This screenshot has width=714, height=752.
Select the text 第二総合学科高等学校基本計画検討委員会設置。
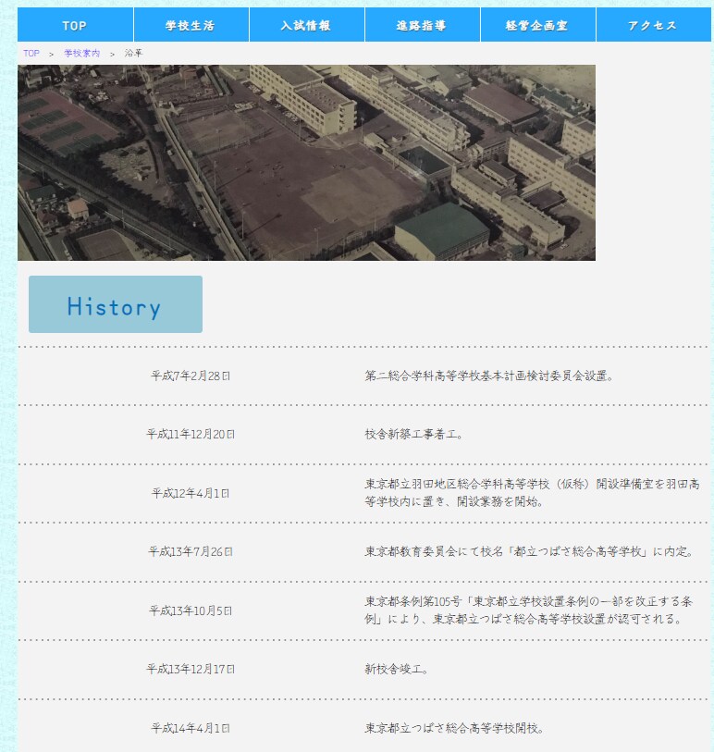pyautogui.click(x=489, y=376)
